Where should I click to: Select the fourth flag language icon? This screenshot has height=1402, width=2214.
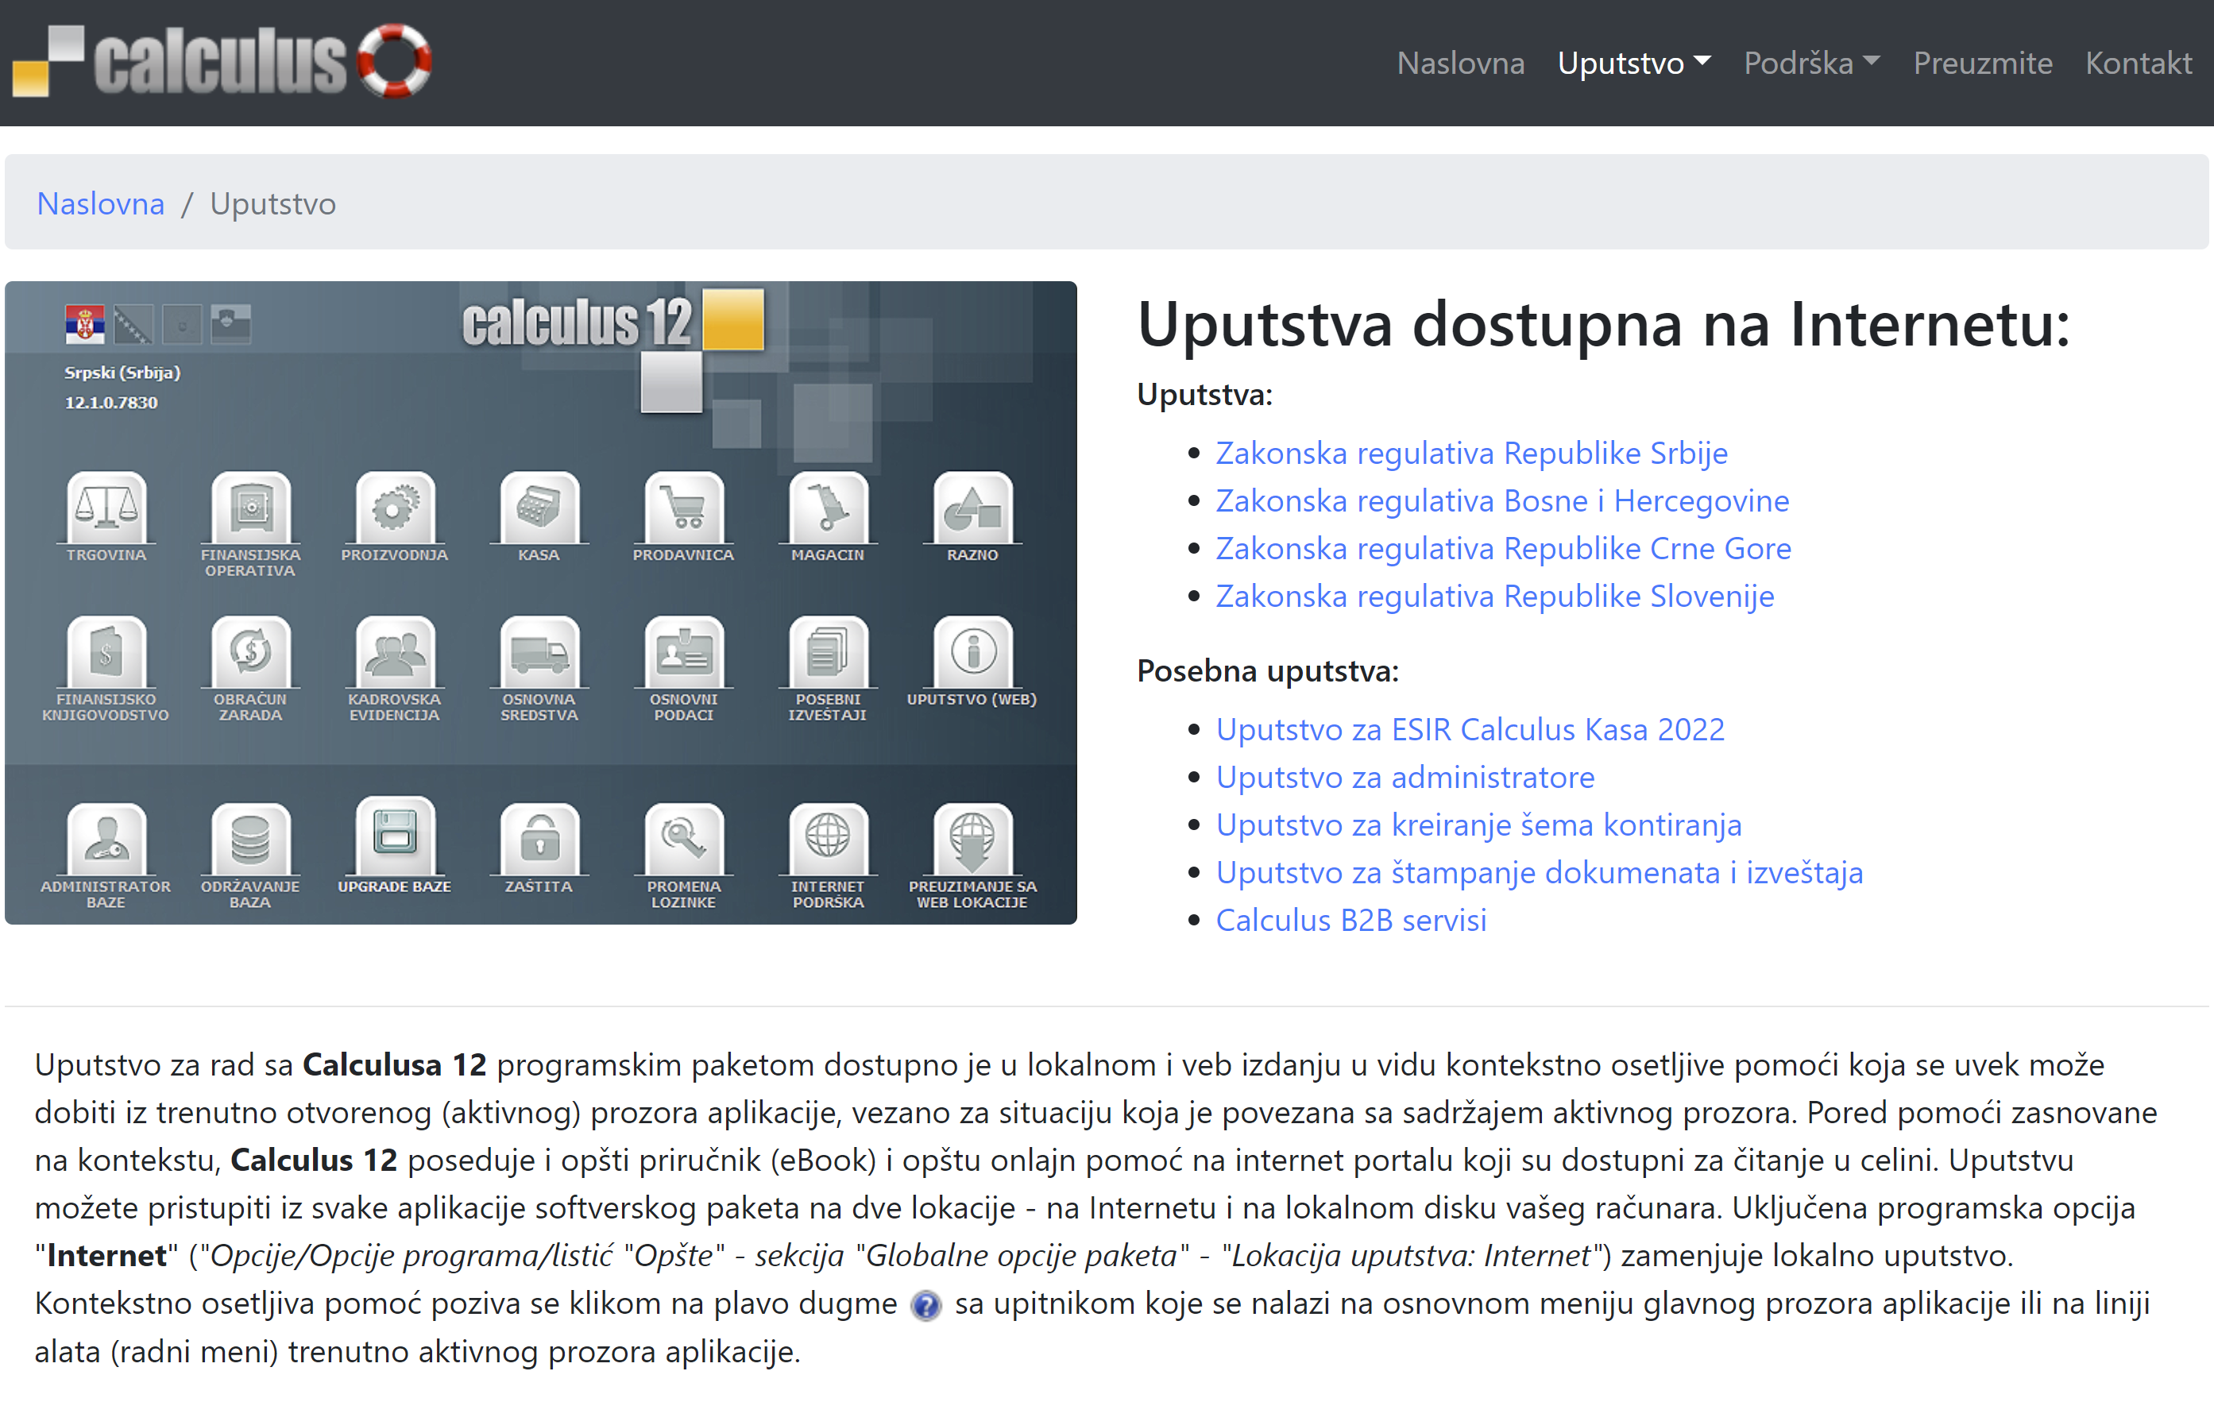pyautogui.click(x=231, y=323)
